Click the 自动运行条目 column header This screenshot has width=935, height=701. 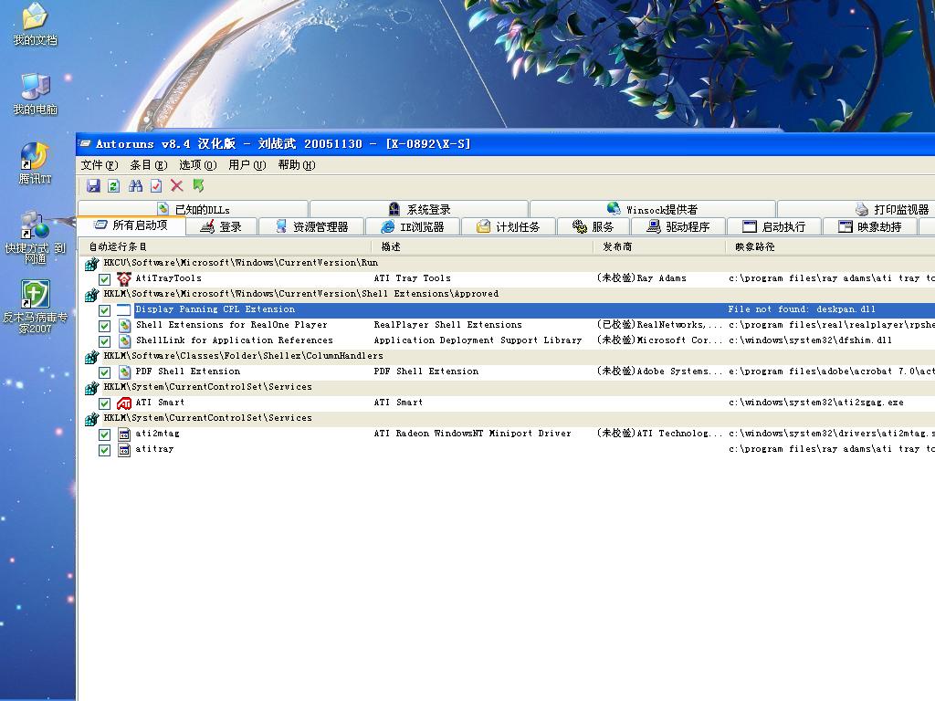coord(118,246)
